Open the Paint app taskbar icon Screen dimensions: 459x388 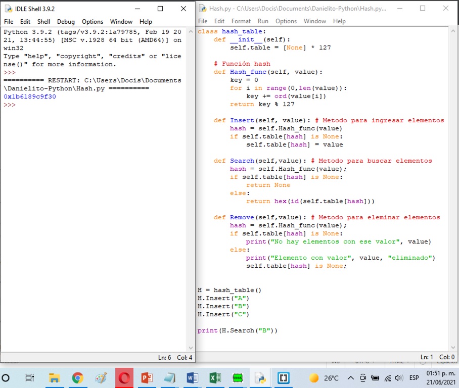click(x=101, y=378)
